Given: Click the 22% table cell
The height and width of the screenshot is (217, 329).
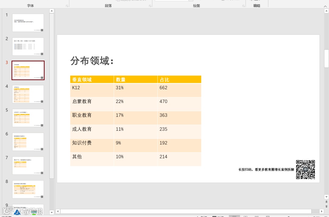Looking at the screenshot, I should pos(136,104).
